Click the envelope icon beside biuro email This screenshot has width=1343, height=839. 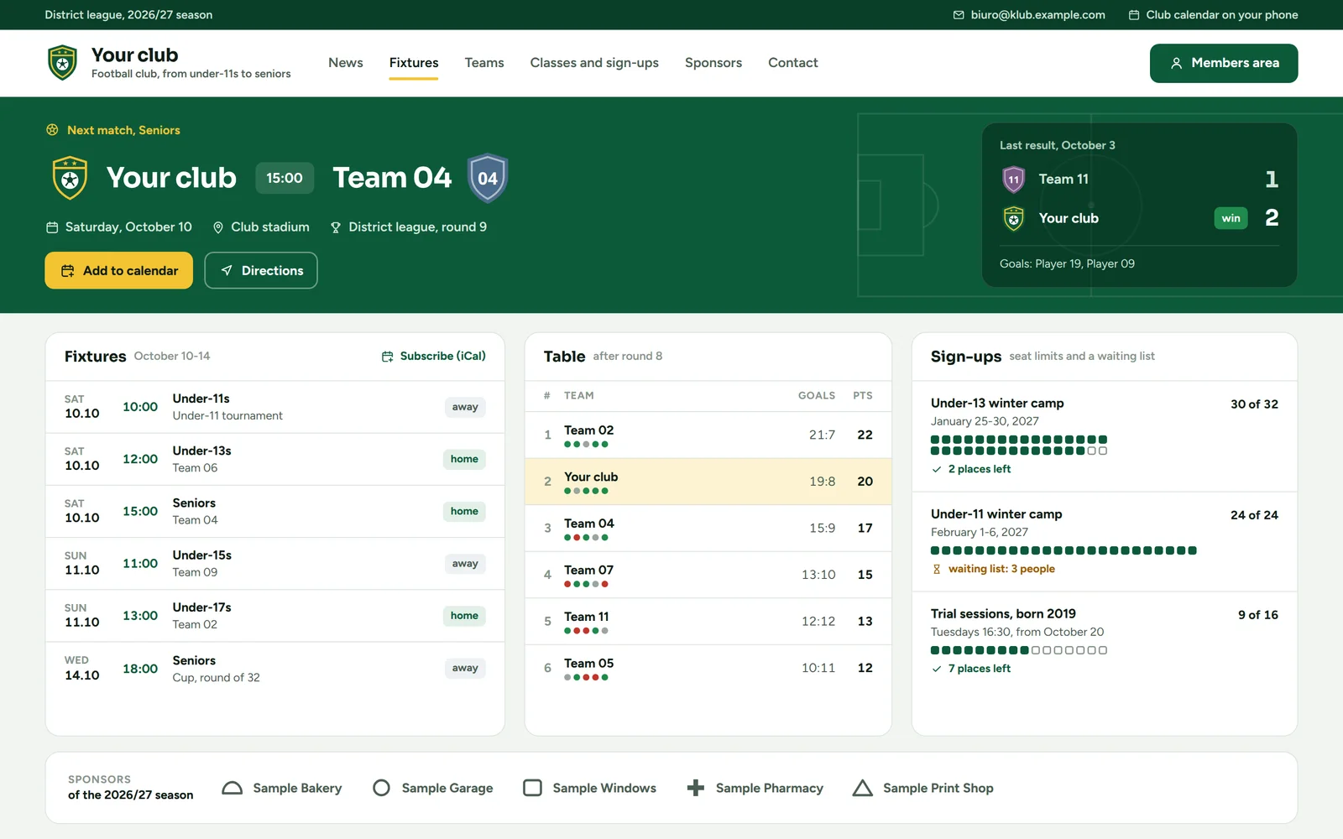coord(959,15)
